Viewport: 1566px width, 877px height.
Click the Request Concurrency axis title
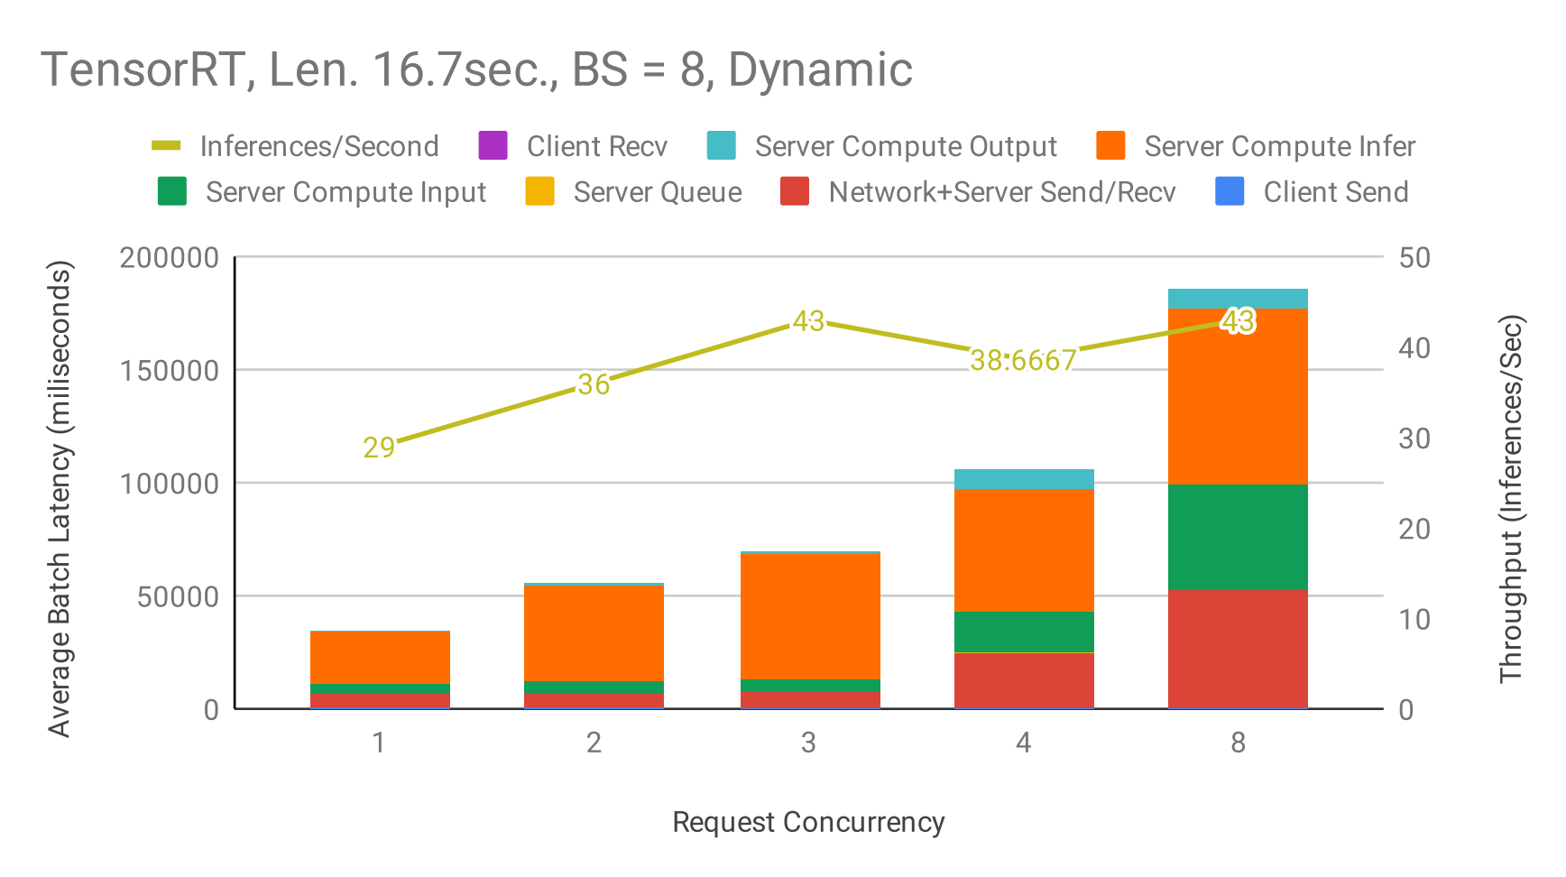[808, 822]
